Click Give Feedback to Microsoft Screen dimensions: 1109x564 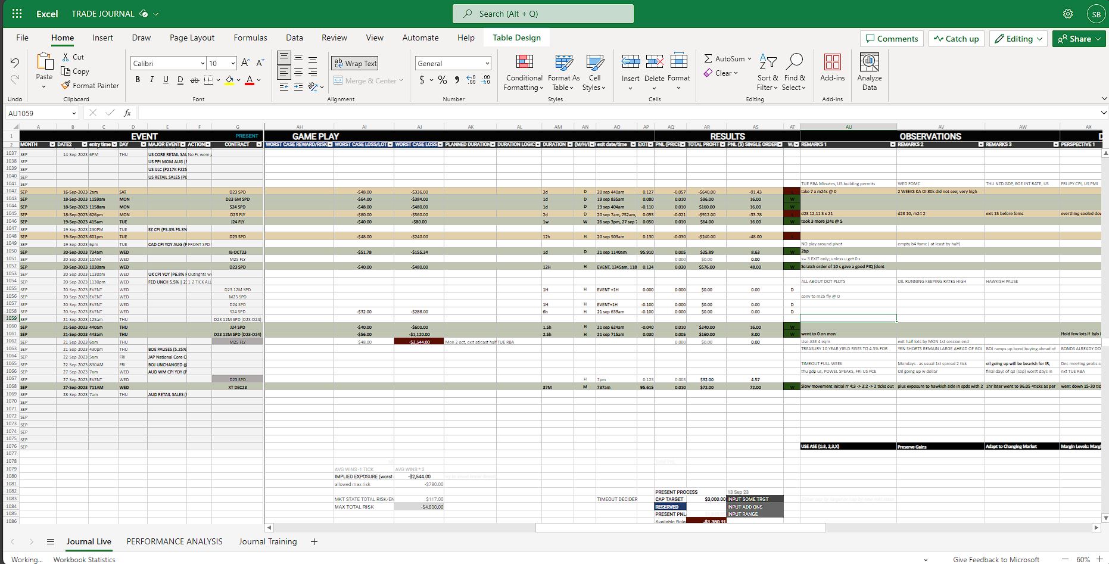point(996,559)
